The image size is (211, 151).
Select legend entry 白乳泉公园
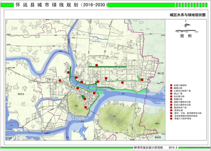point(177,96)
